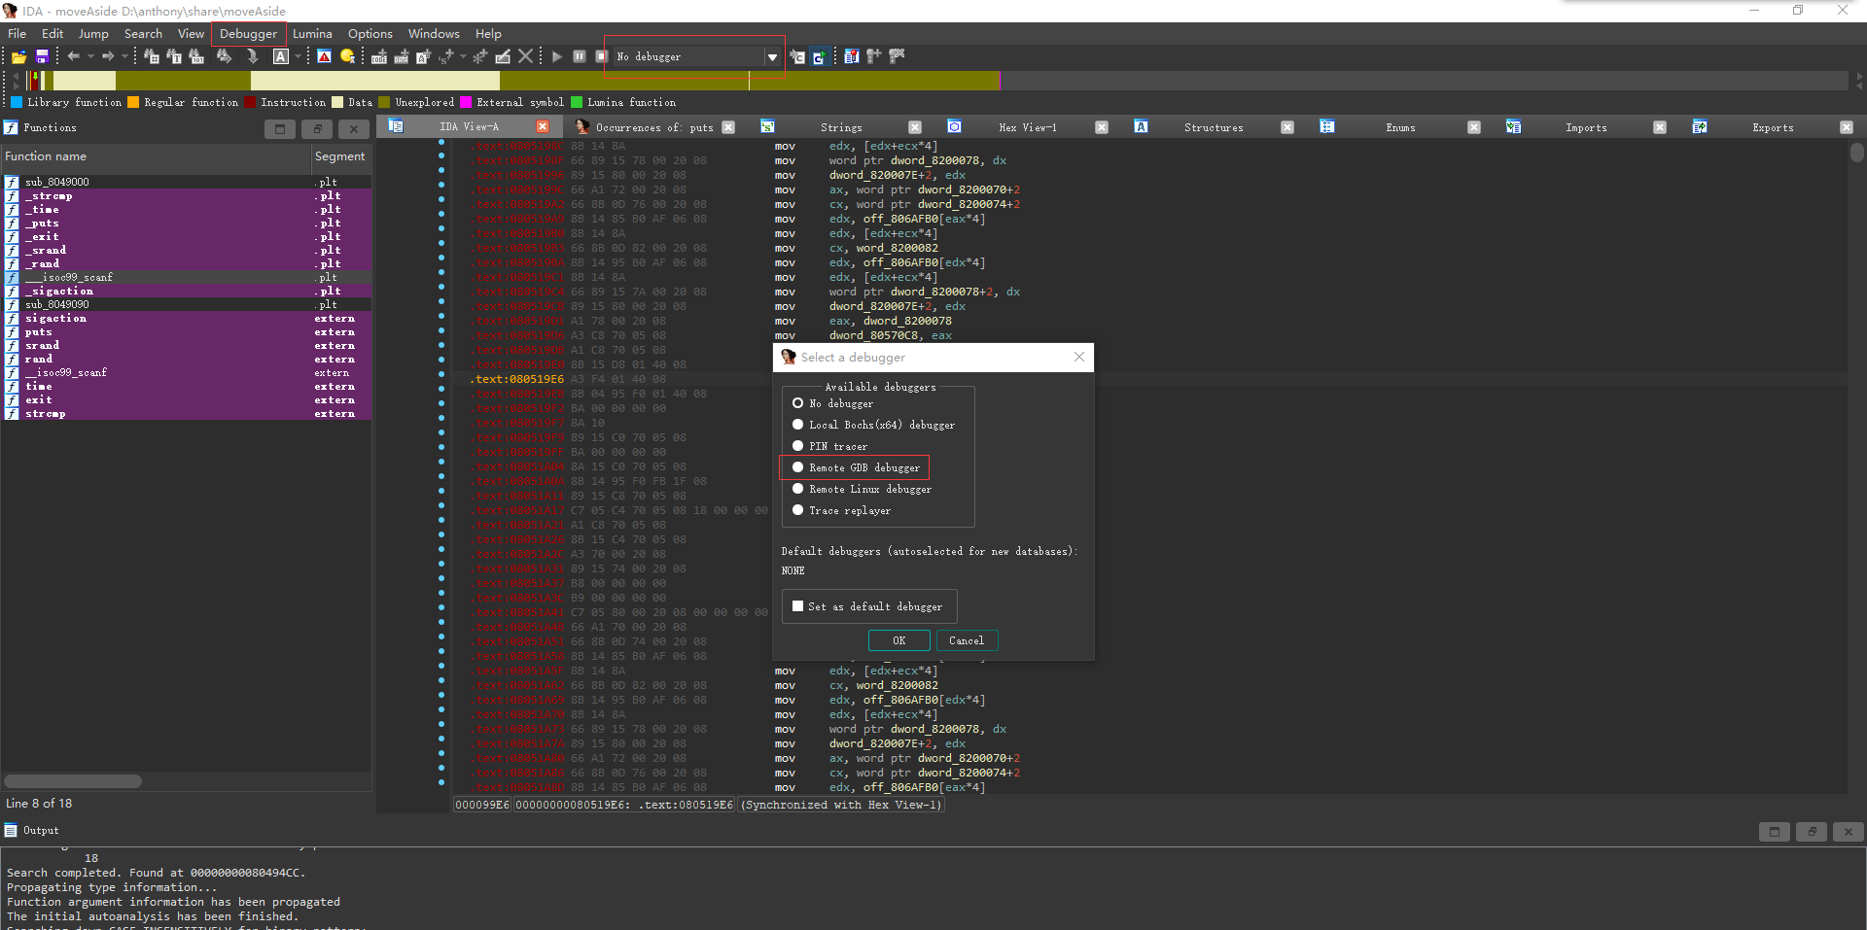Jump forward using the right arrow icon

pyautogui.click(x=108, y=56)
